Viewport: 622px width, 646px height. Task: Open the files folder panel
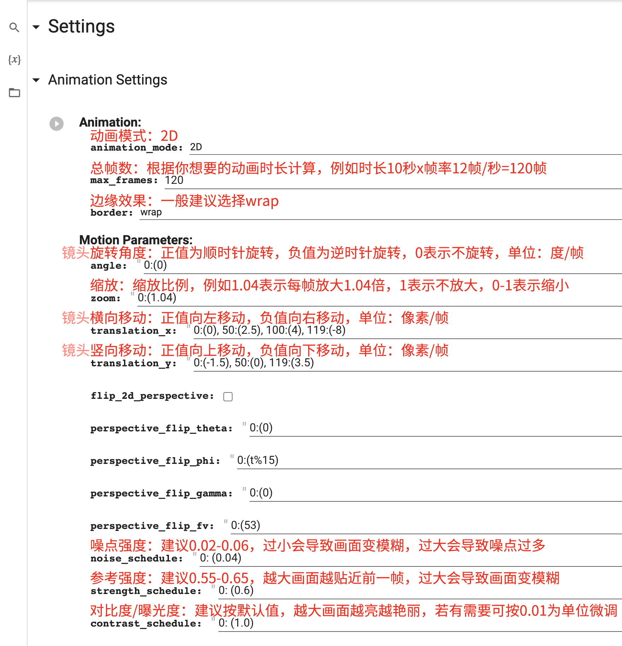14,93
